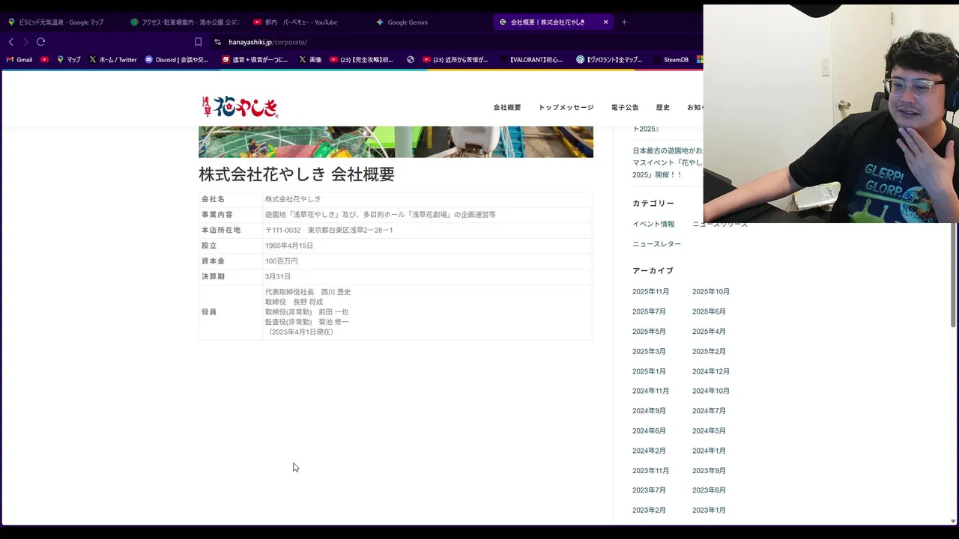Open the 2024年10月 archive link

point(711,391)
